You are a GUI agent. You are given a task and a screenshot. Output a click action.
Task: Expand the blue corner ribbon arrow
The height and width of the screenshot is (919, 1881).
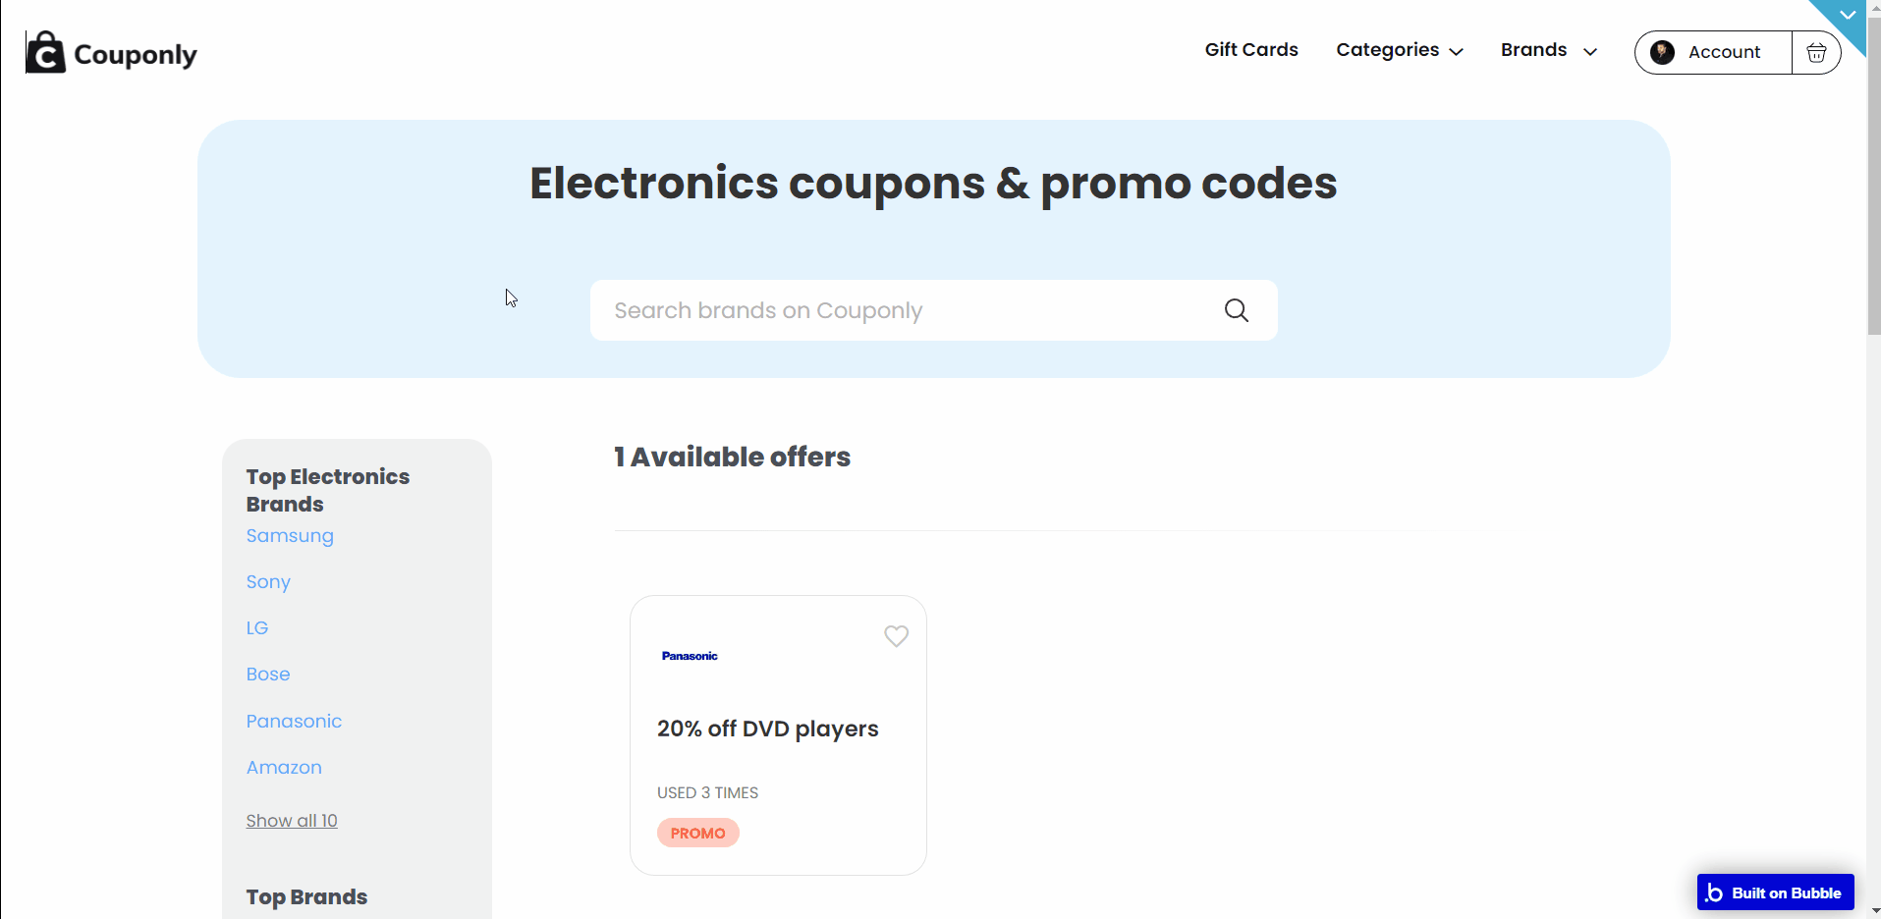pos(1848,16)
